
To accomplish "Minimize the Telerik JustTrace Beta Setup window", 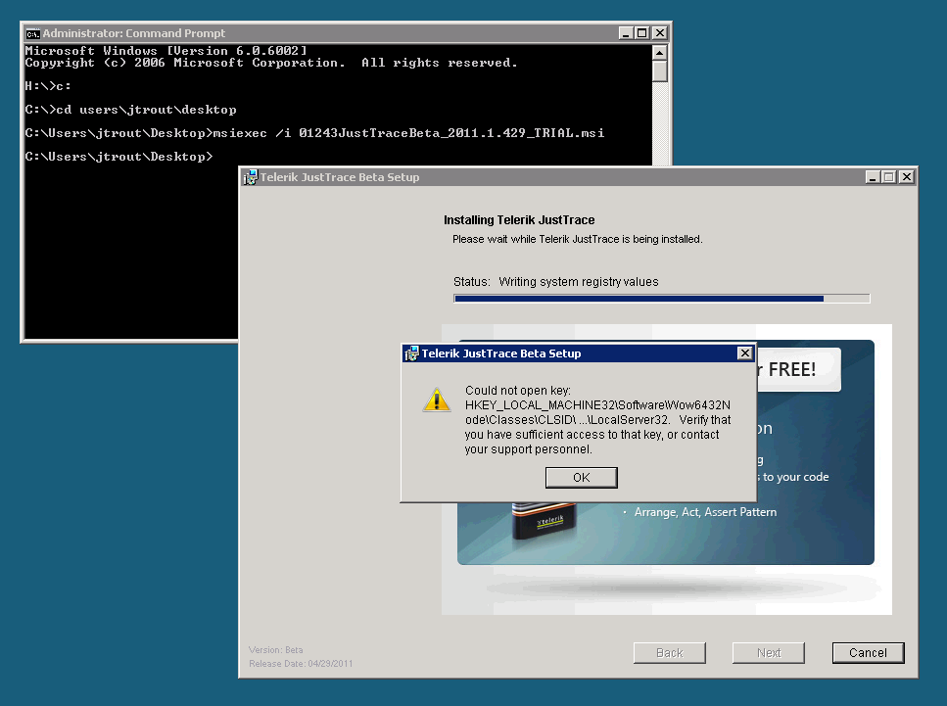I will coord(873,177).
